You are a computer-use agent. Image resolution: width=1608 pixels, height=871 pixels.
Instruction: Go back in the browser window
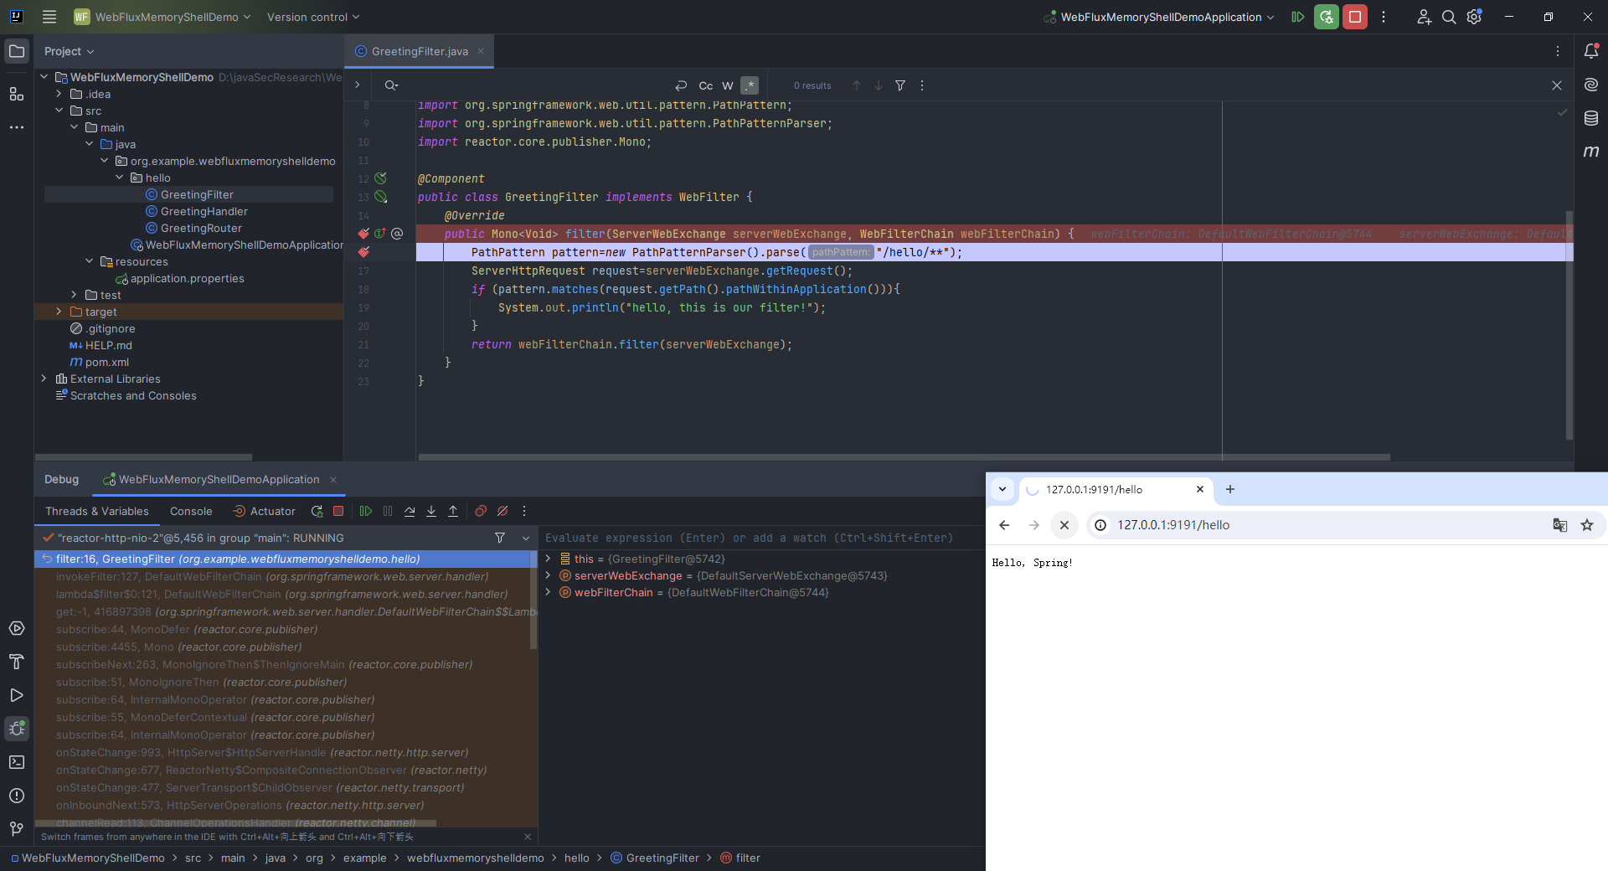(x=1004, y=525)
